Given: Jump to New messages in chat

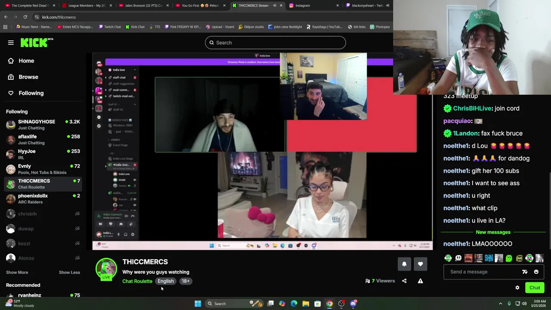Looking at the screenshot, I should 493,232.
